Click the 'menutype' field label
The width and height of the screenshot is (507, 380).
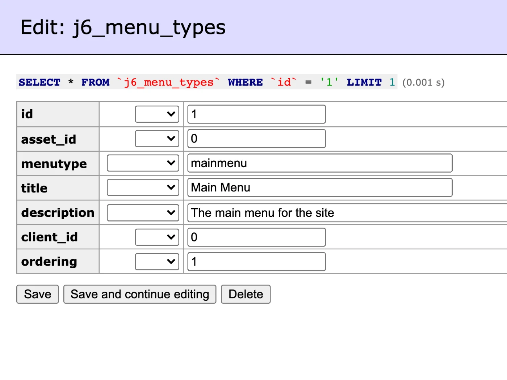click(54, 164)
